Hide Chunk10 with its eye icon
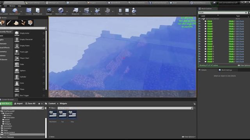This screenshot has width=250, height=140. point(200,47)
